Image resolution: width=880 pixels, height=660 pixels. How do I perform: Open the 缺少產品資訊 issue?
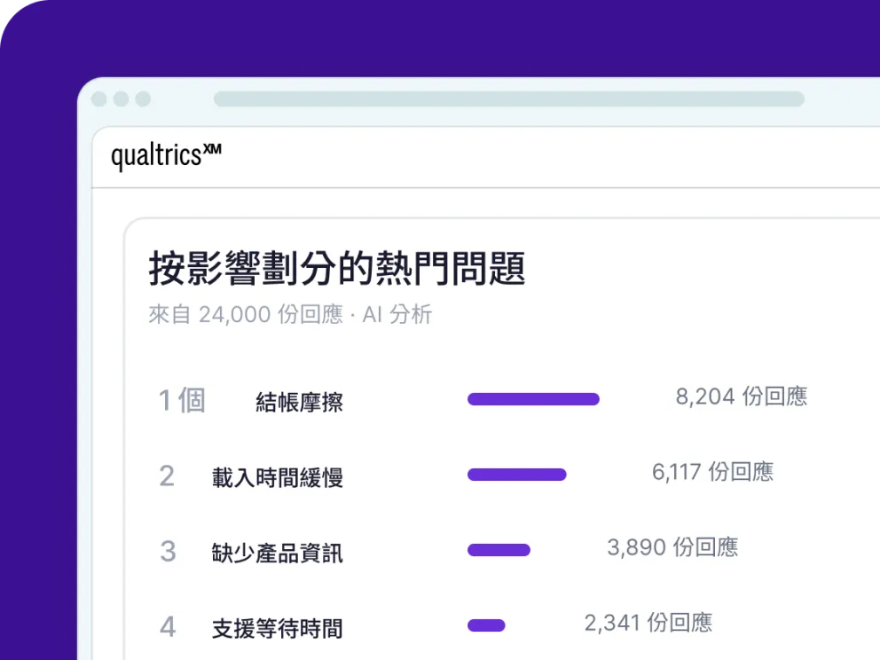point(278,553)
